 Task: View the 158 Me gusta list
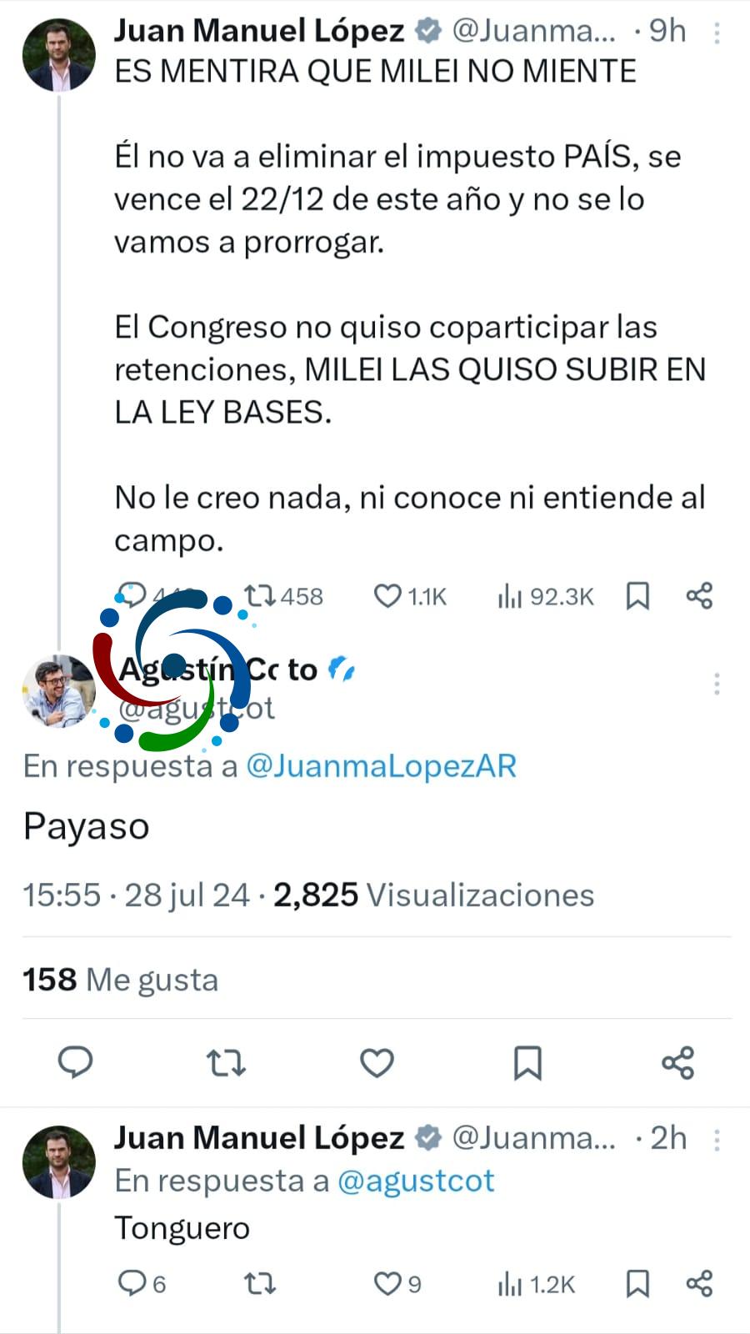(120, 980)
